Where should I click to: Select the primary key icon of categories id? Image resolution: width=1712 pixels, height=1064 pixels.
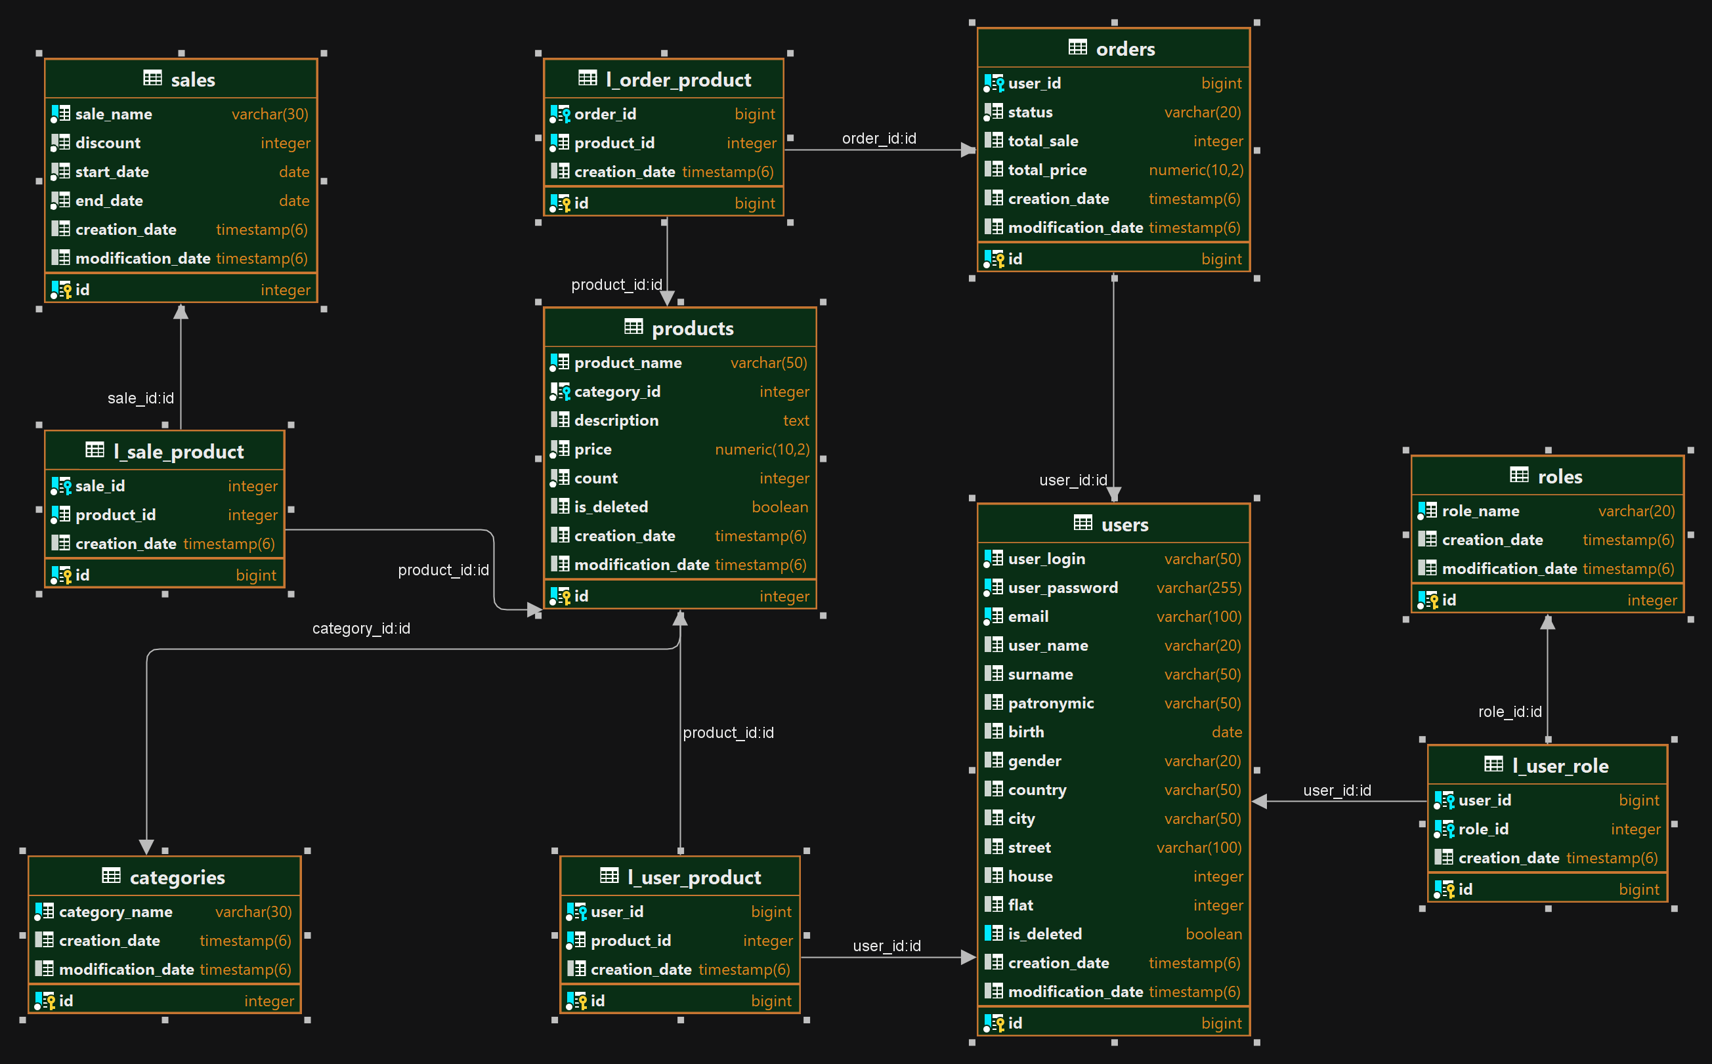click(x=45, y=1000)
